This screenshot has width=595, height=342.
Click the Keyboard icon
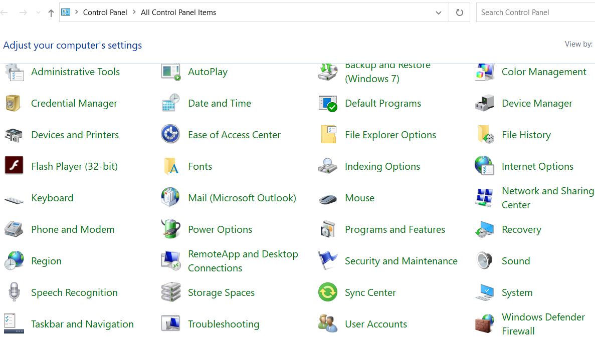[14, 200]
